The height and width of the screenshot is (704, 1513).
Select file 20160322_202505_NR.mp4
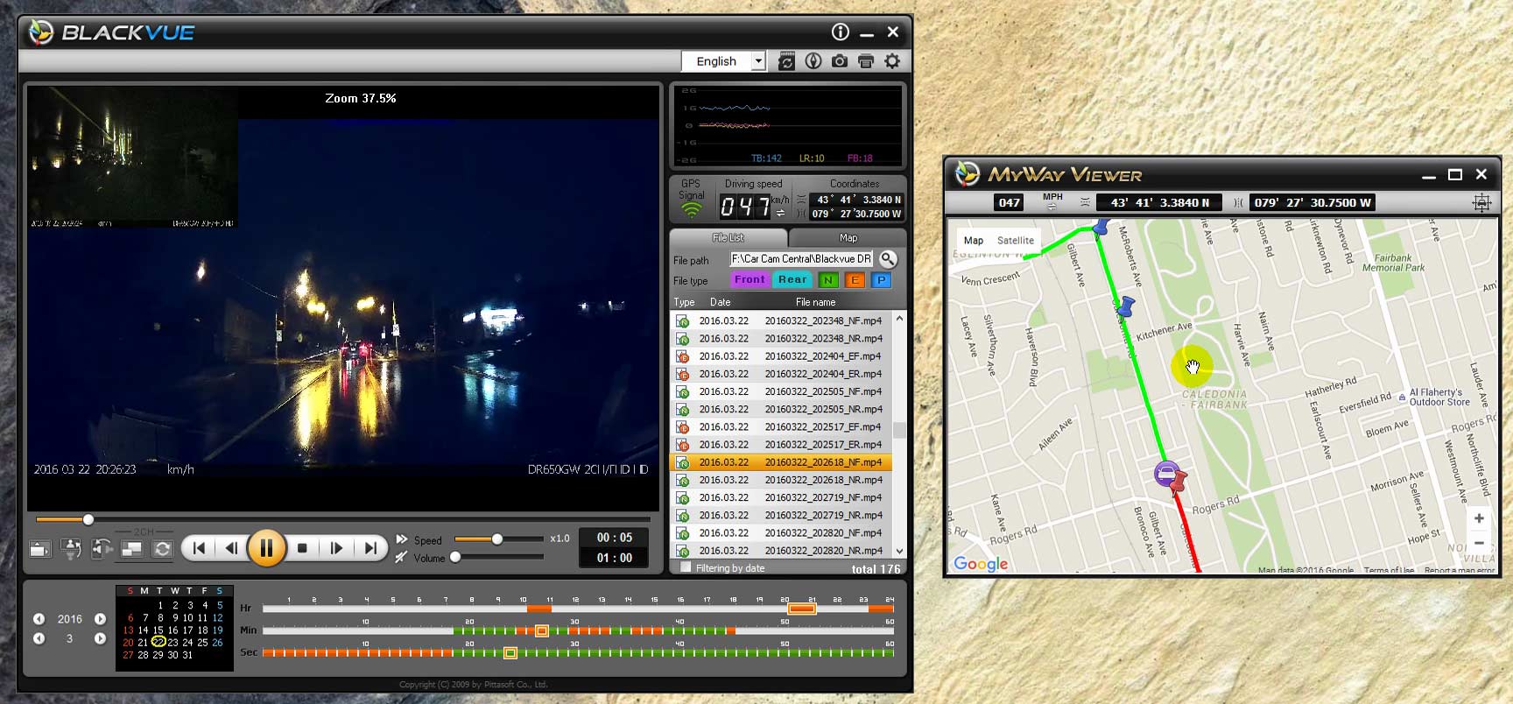[x=780, y=409]
